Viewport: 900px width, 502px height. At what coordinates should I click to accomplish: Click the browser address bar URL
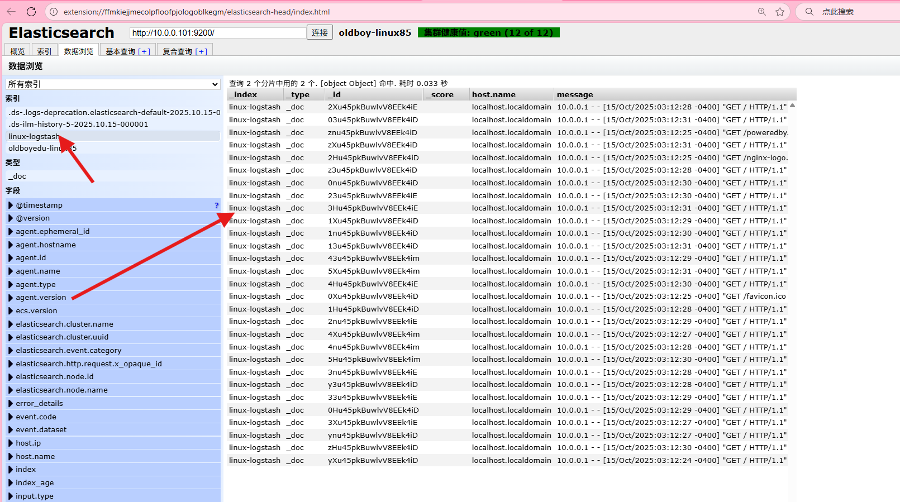click(197, 12)
